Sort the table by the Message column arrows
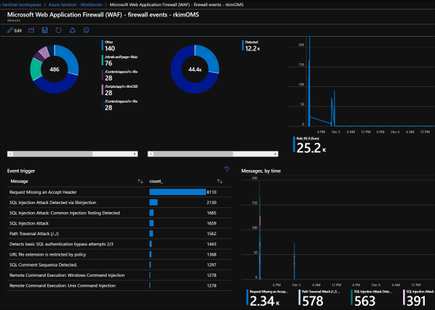The image size is (435, 310). [141, 181]
